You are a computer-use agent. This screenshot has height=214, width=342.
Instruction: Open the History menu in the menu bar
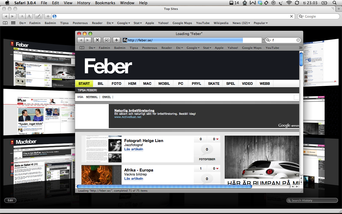[x=84, y=3]
